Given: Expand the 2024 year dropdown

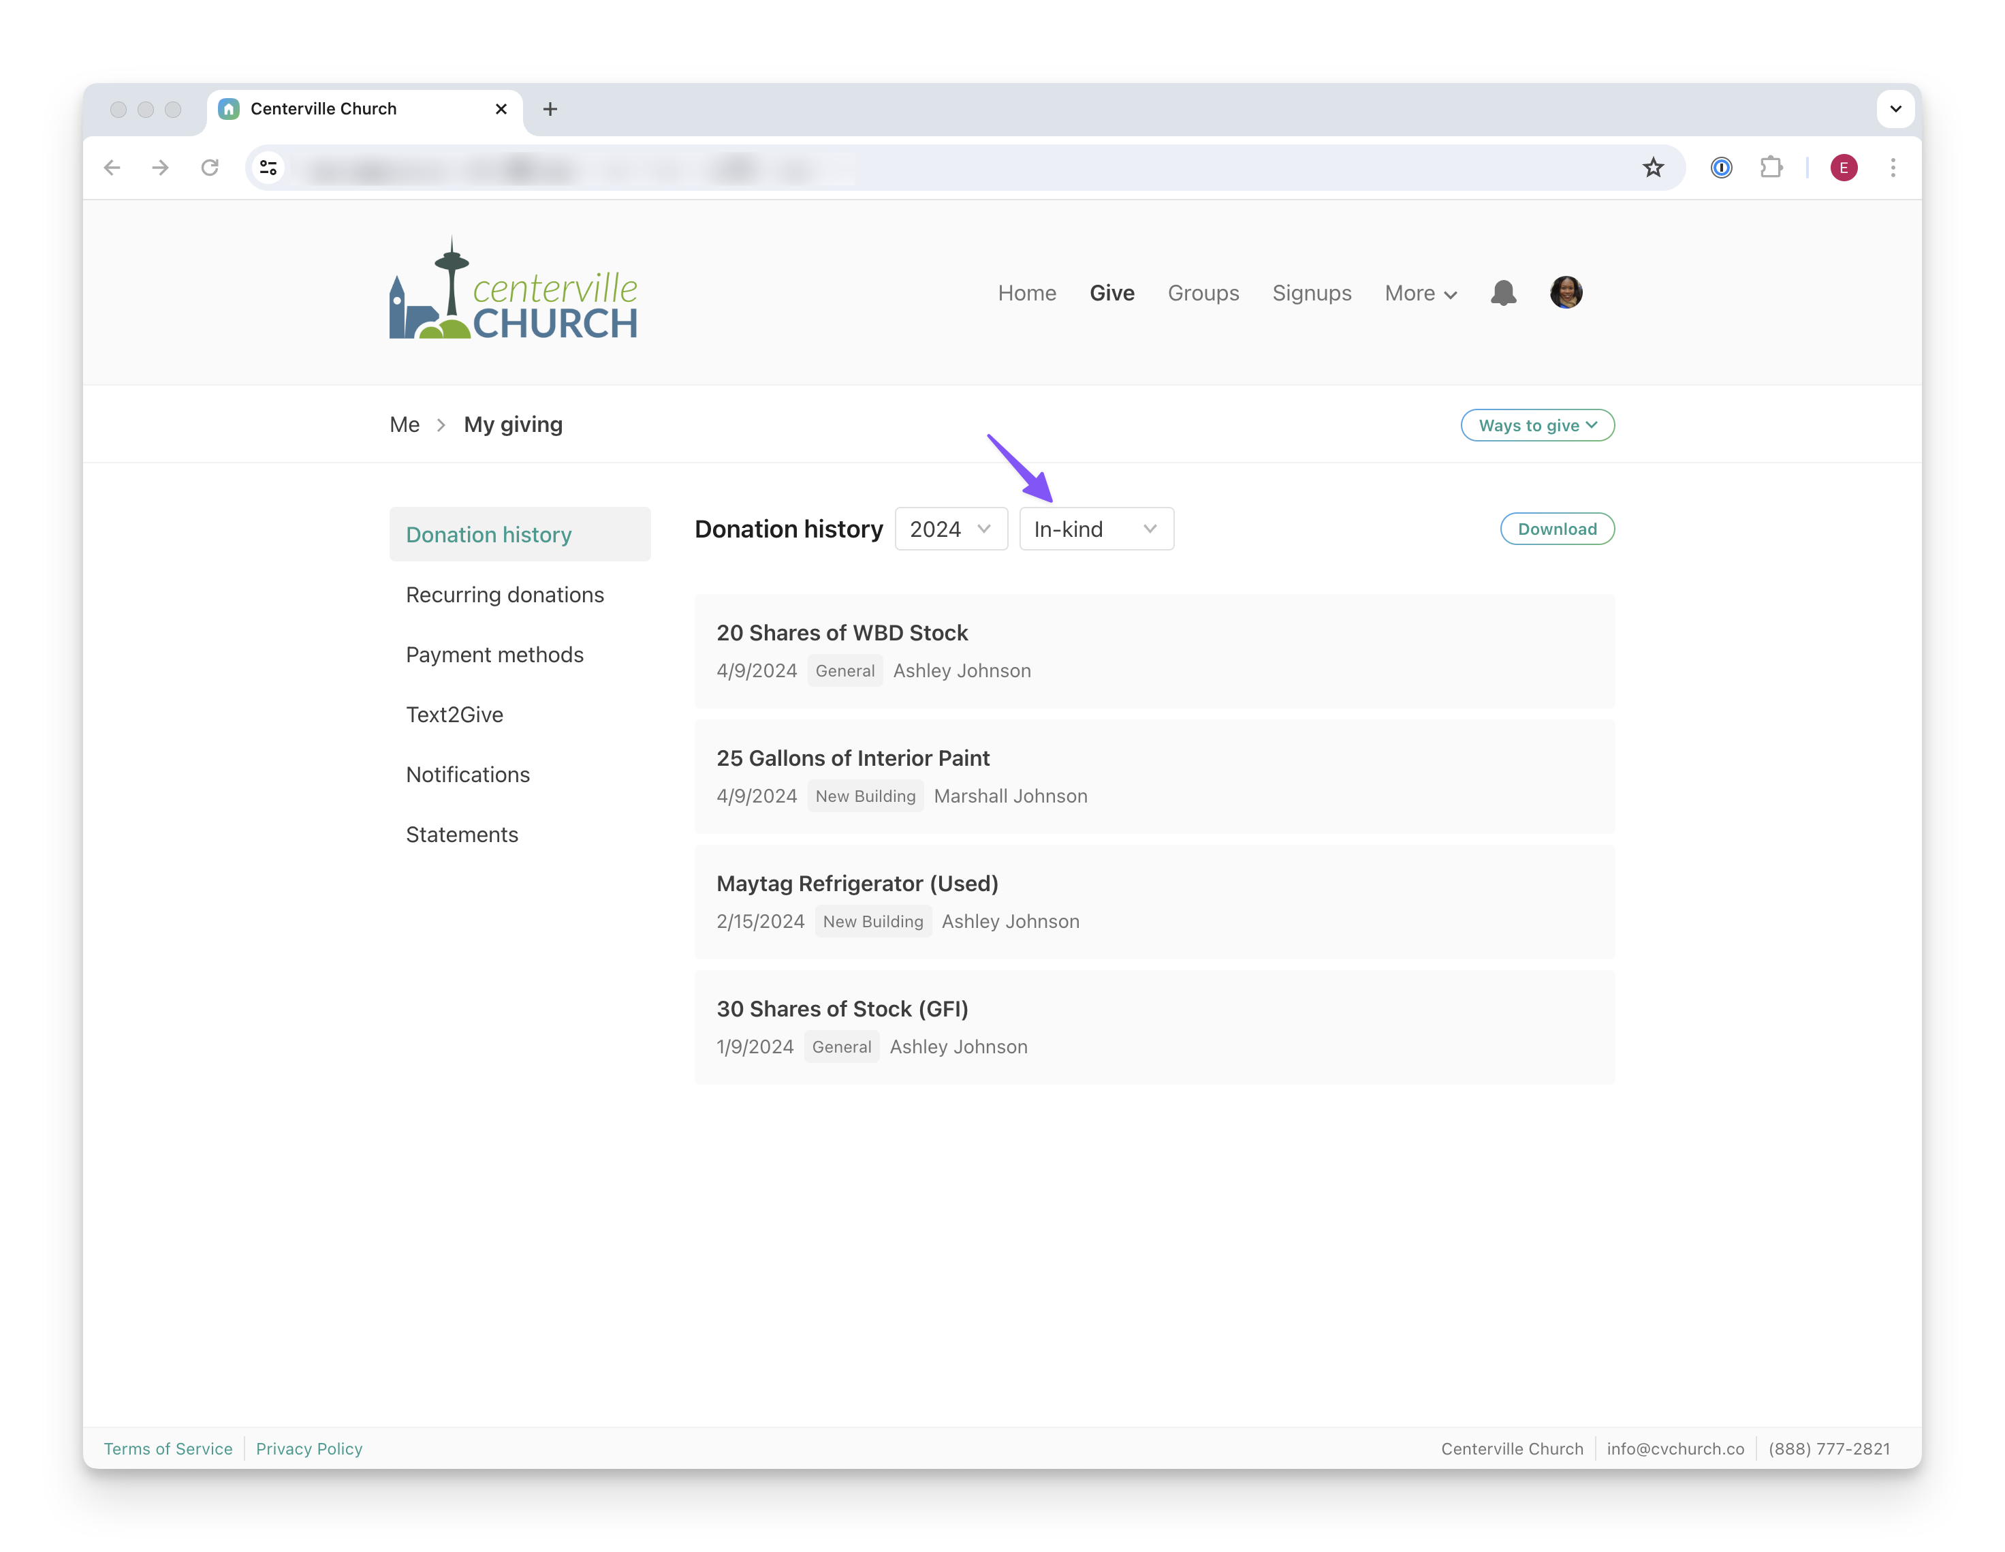Looking at the screenshot, I should point(950,529).
